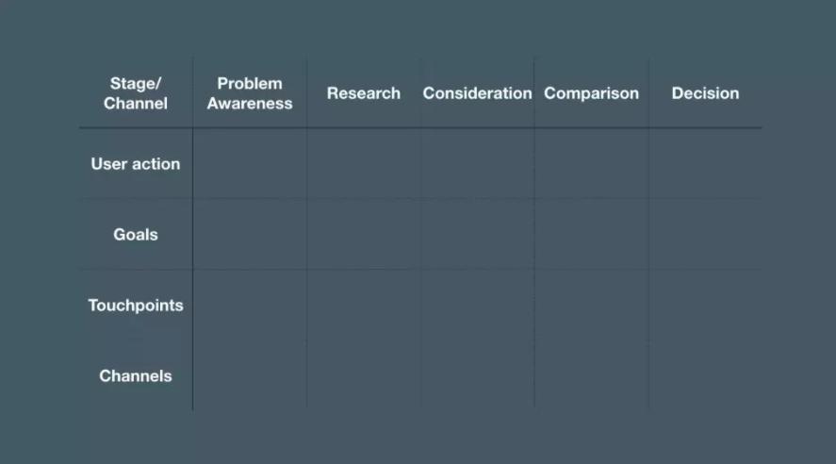Select the Goals cell under Research
Screen dimensions: 836x464
(x=364, y=235)
